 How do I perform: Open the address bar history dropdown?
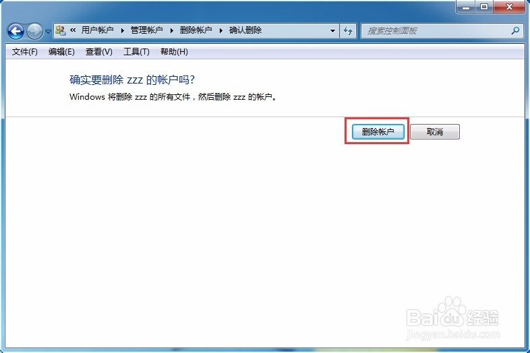332,31
